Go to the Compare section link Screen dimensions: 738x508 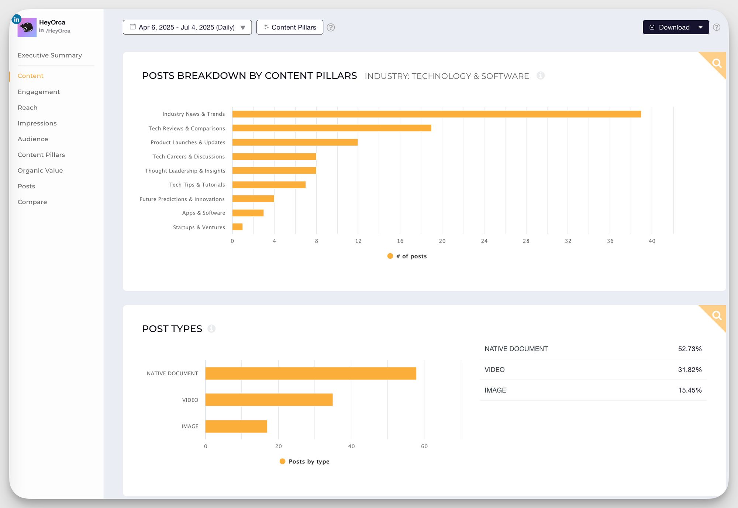pyautogui.click(x=32, y=202)
